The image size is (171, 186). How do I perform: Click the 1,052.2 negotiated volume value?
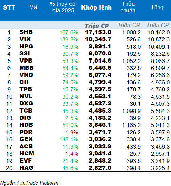[131, 61]
